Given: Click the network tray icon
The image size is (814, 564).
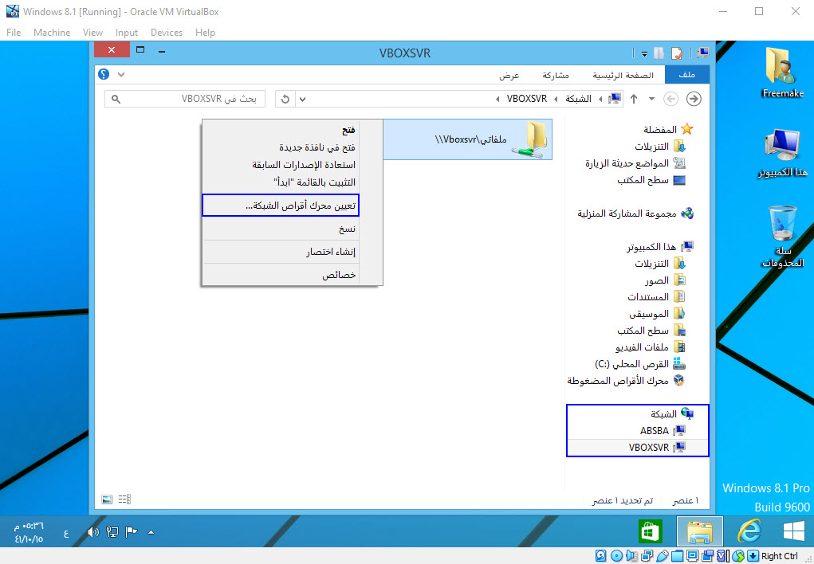Looking at the screenshot, I should (112, 532).
